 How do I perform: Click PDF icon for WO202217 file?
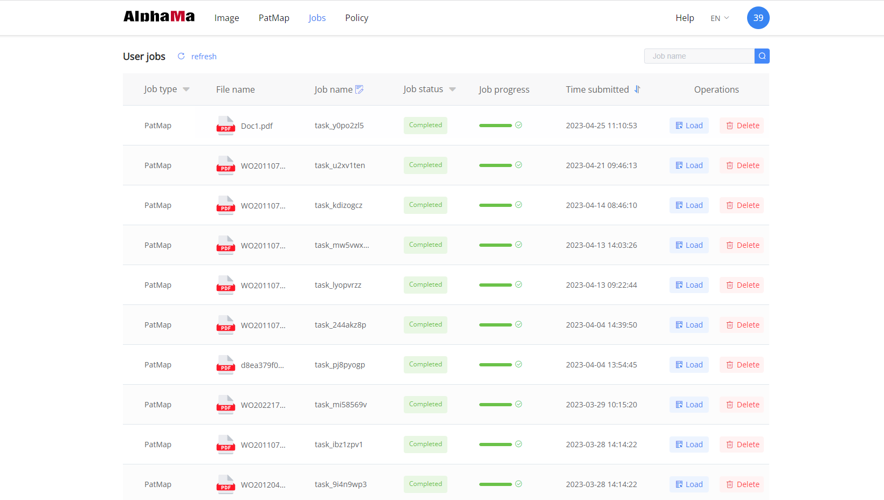tap(225, 405)
